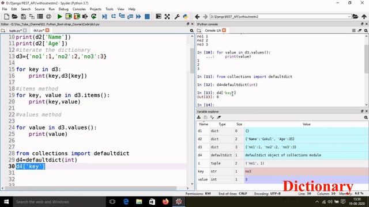Open the Help menu

point(132,9)
